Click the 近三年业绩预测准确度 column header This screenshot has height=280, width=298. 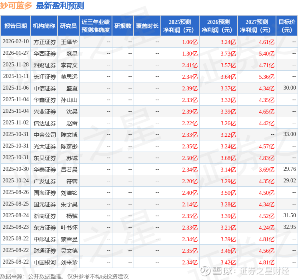click(96, 26)
